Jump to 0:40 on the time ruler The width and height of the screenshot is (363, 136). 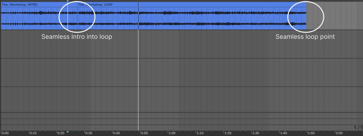[x=117, y=133]
